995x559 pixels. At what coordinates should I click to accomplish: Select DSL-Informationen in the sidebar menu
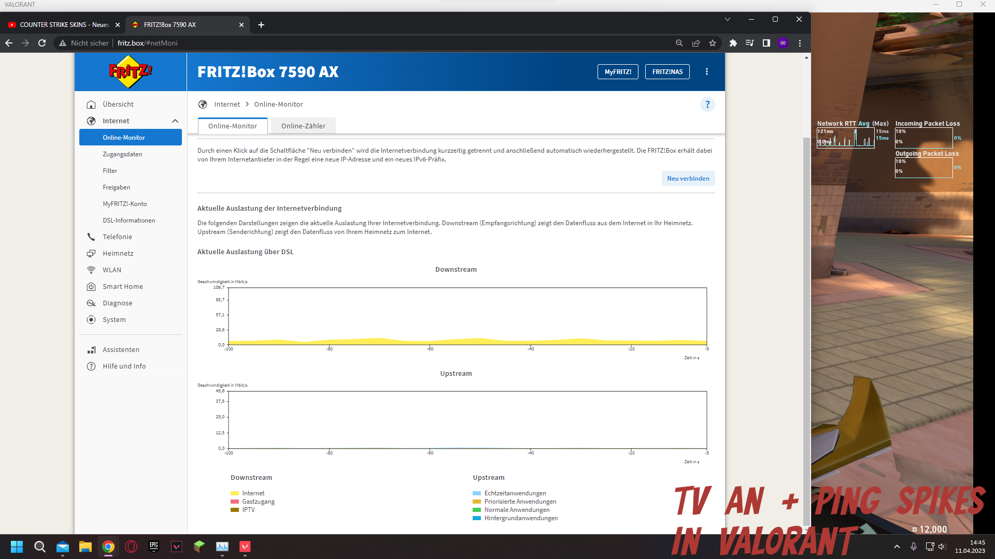click(129, 220)
